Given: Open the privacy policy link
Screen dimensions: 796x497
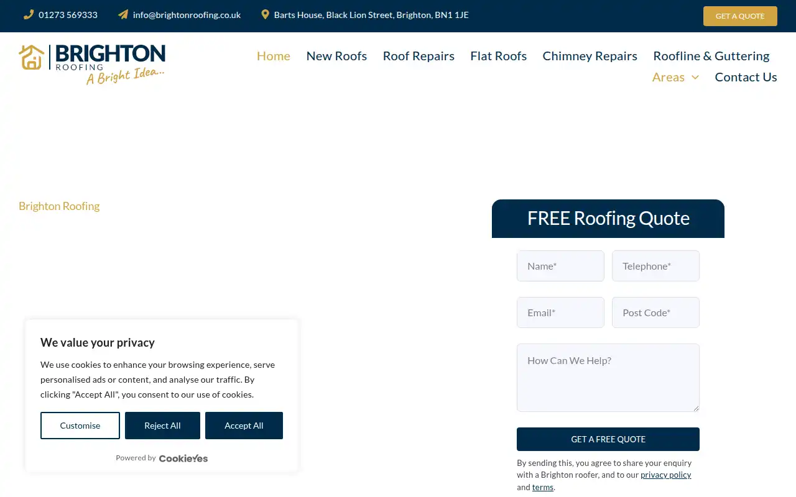Looking at the screenshot, I should (x=666, y=475).
